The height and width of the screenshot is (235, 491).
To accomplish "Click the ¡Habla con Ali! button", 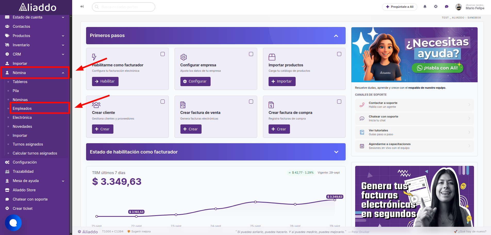I will 437,68.
